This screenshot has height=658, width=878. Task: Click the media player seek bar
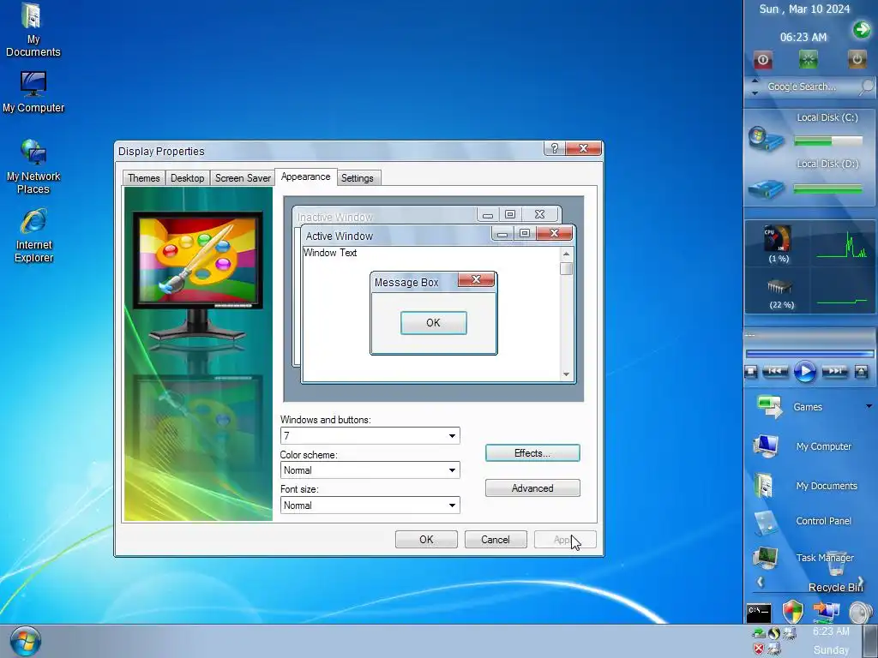point(809,354)
